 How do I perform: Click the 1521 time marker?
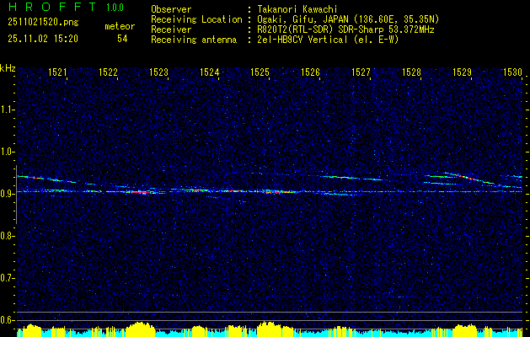click(x=58, y=73)
